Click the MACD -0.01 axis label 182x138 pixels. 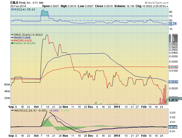tap(172, 131)
